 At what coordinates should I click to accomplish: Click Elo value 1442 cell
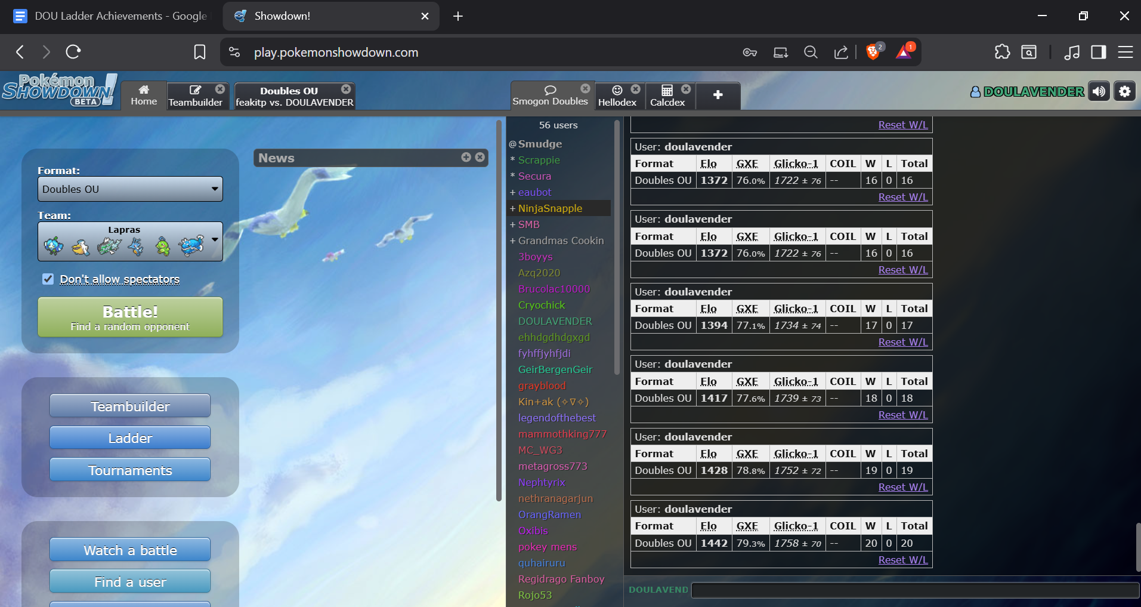pos(714,543)
